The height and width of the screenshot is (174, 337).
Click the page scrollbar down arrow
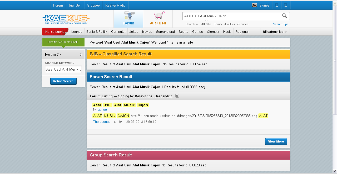[335, 171]
